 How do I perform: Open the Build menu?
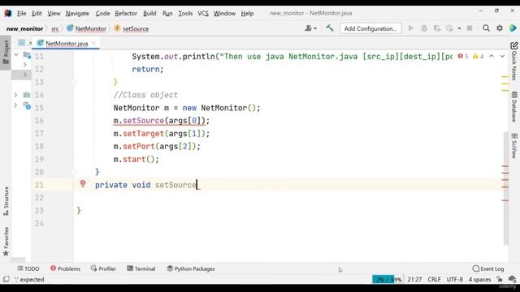[x=149, y=13]
